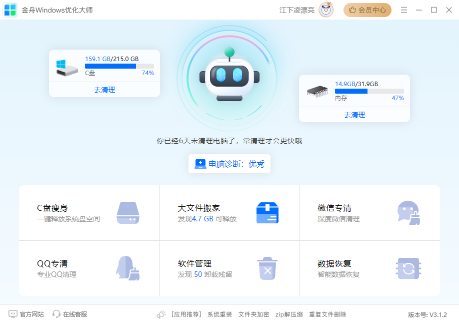Click 智能数据恢复 subtitle
The image size is (459, 324).
tap(338, 274)
